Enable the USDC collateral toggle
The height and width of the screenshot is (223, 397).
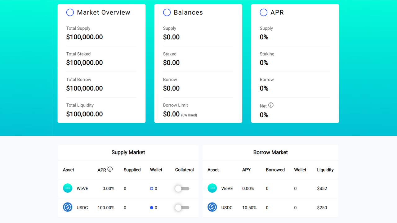click(182, 208)
